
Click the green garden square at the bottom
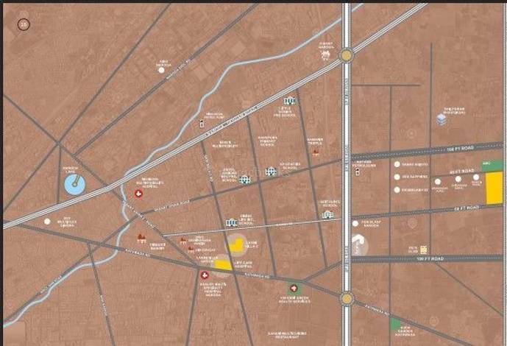396,324
